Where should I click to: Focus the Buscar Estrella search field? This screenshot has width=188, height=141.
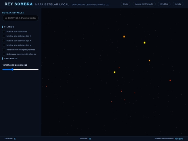pos(21,18)
